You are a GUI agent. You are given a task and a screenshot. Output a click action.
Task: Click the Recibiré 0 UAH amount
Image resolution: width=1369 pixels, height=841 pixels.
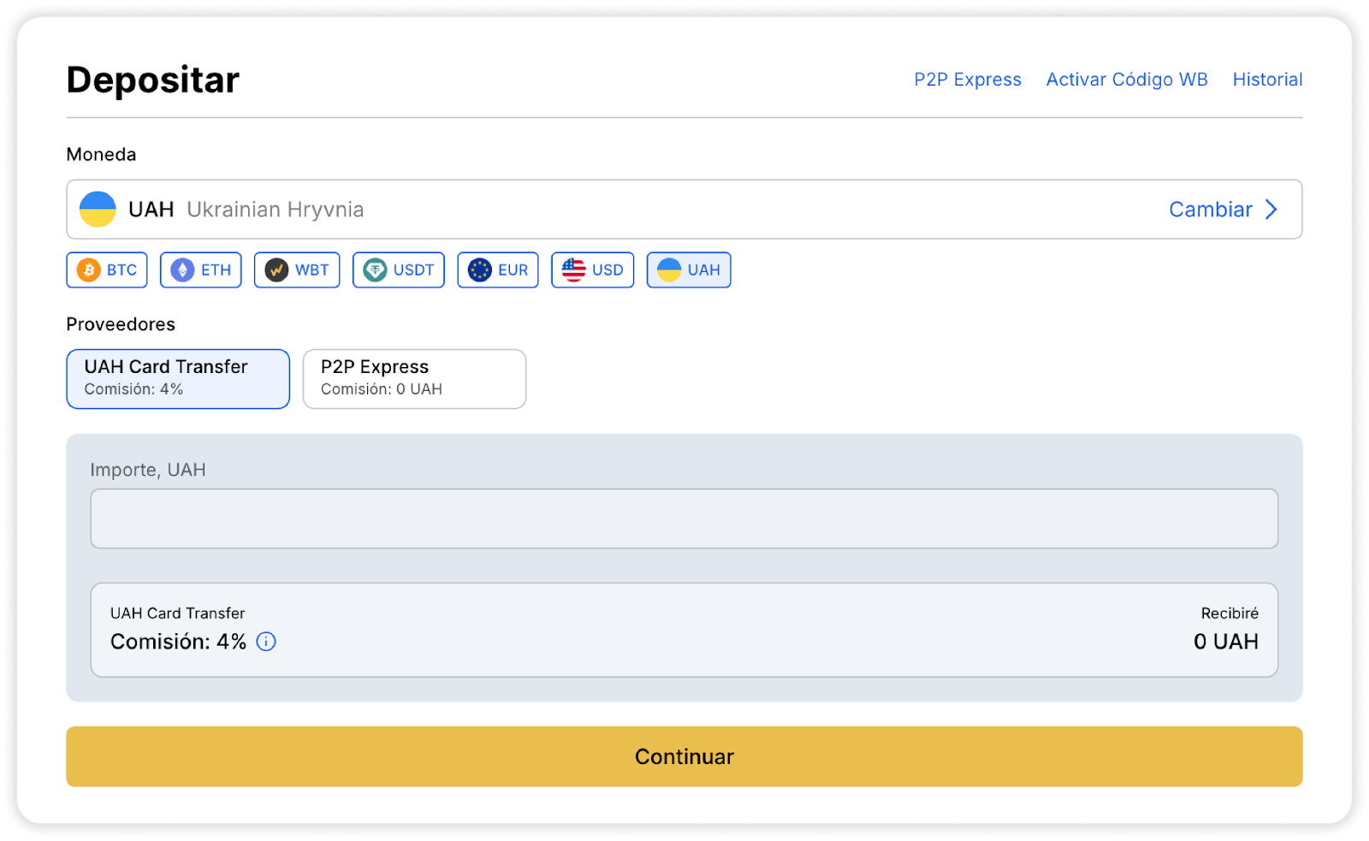pyautogui.click(x=1225, y=642)
